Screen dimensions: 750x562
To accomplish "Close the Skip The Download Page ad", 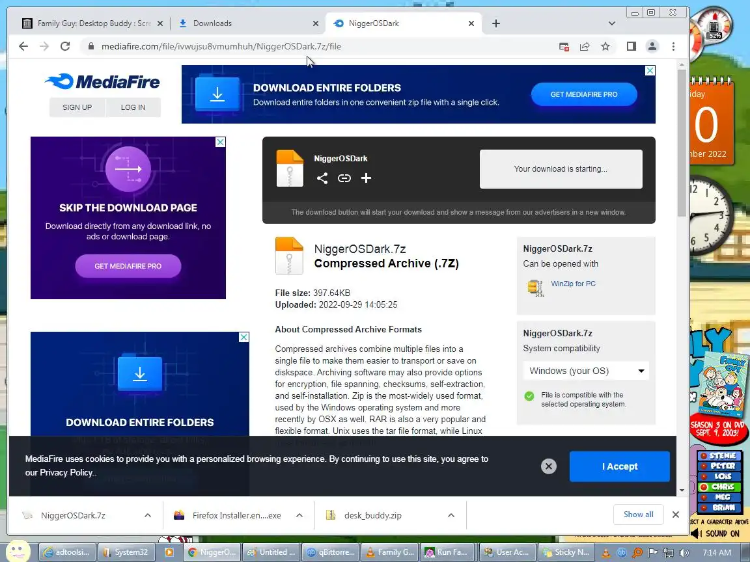I will coord(221,142).
